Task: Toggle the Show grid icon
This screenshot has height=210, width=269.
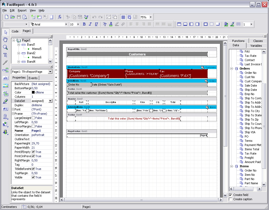Action: 123,17
